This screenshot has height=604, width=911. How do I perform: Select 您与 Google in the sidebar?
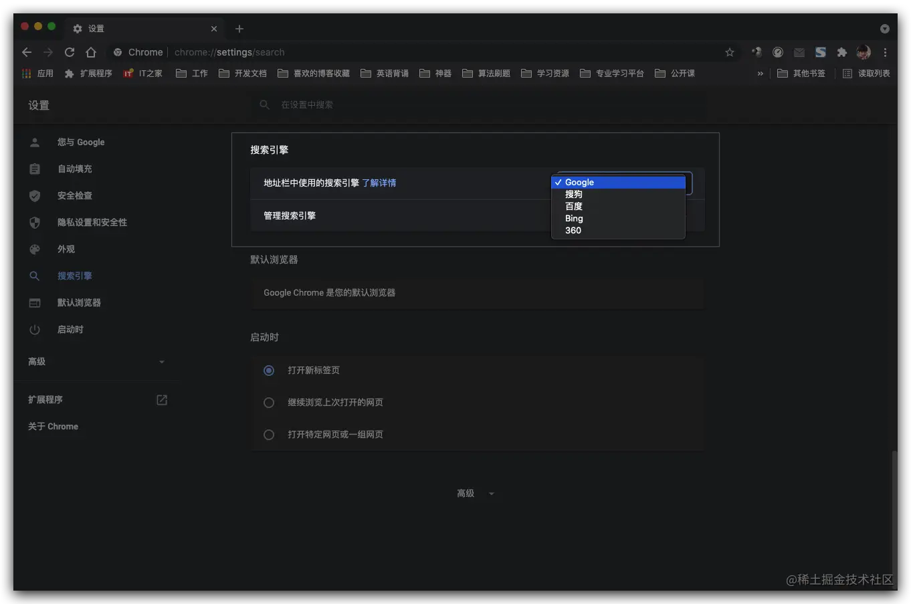point(81,142)
